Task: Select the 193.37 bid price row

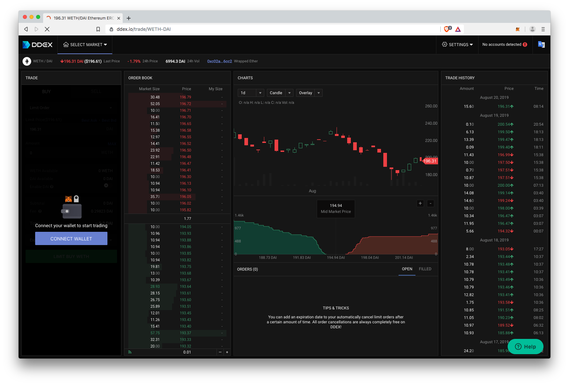Action: pos(177,333)
